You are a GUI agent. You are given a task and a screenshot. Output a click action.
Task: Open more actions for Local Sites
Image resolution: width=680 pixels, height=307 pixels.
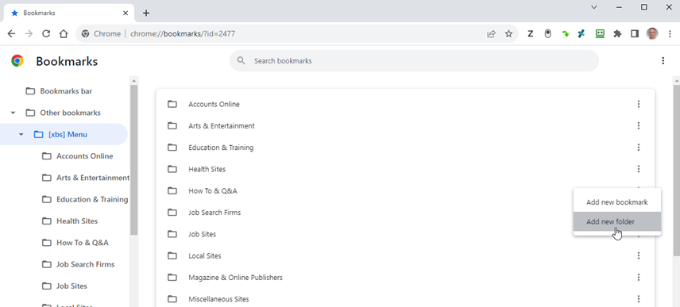coord(639,255)
